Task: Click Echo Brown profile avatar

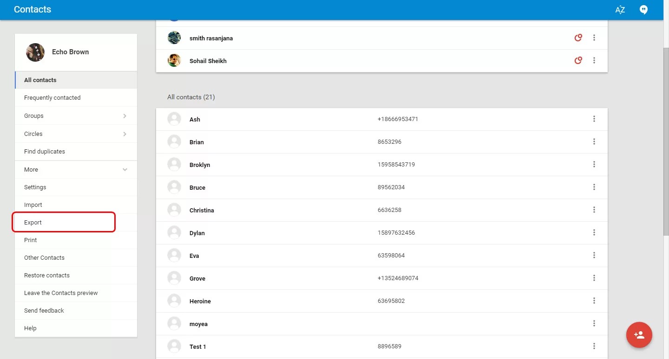Action: [35, 52]
